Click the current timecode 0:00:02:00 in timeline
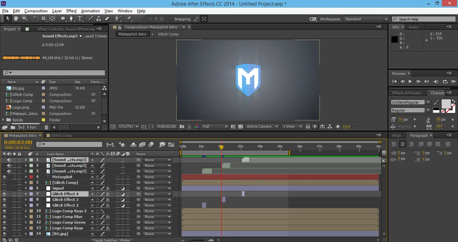 point(18,142)
